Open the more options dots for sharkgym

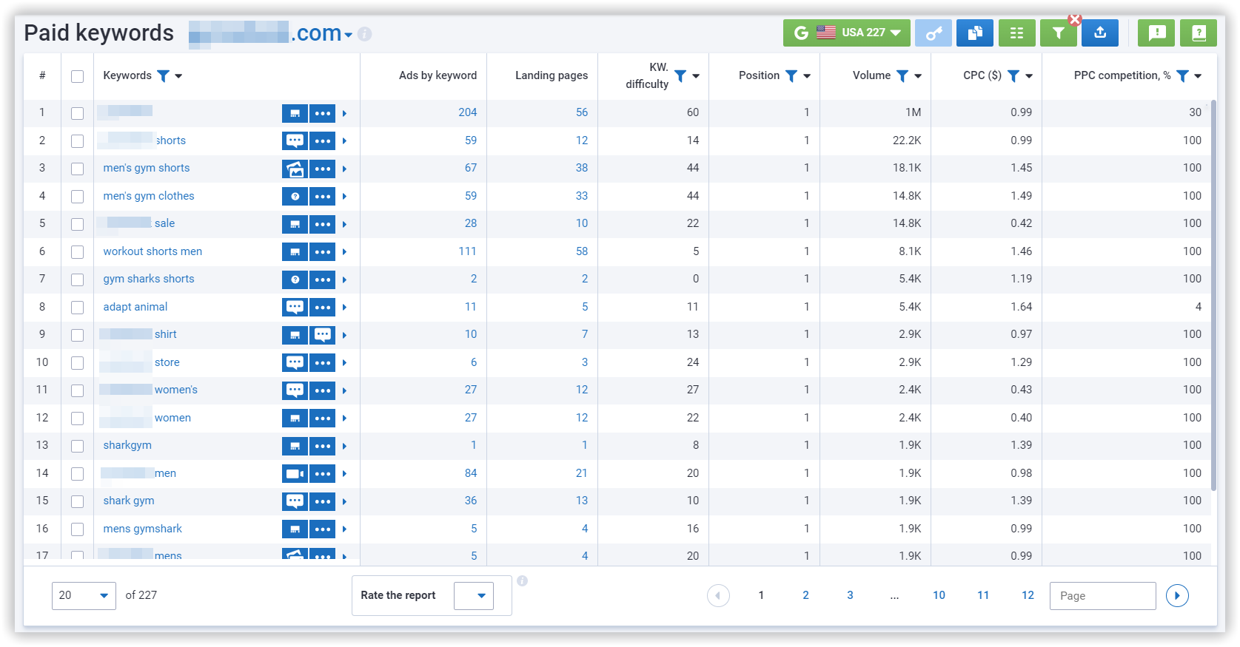[322, 446]
